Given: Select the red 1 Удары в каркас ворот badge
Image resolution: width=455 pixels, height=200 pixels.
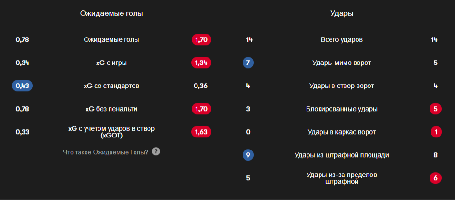Looking at the screenshot, I should click(436, 132).
